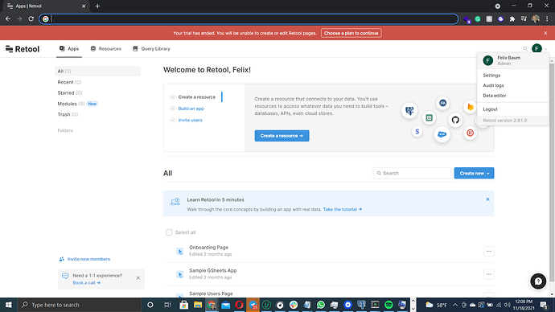Close the Learn Retool in 5 minutes banner
The height and width of the screenshot is (312, 555).
pos(487,199)
